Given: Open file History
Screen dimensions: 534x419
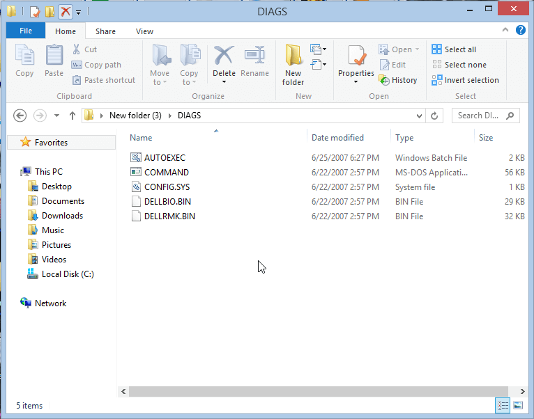Looking at the screenshot, I should point(398,80).
